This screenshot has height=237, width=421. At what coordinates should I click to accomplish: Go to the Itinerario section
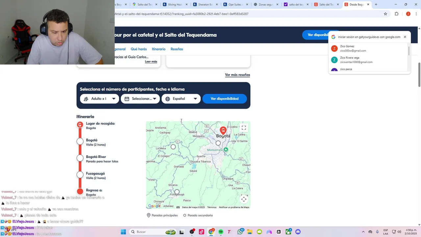coord(159,49)
